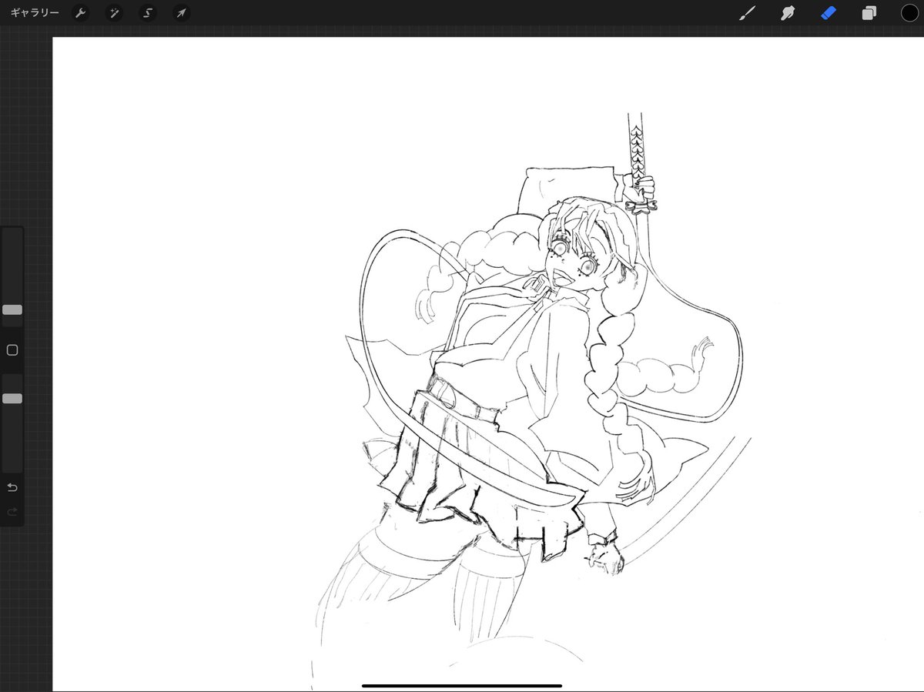Screen dimensions: 924x692
Task: Select the Smudge finger tool
Action: [x=788, y=13]
